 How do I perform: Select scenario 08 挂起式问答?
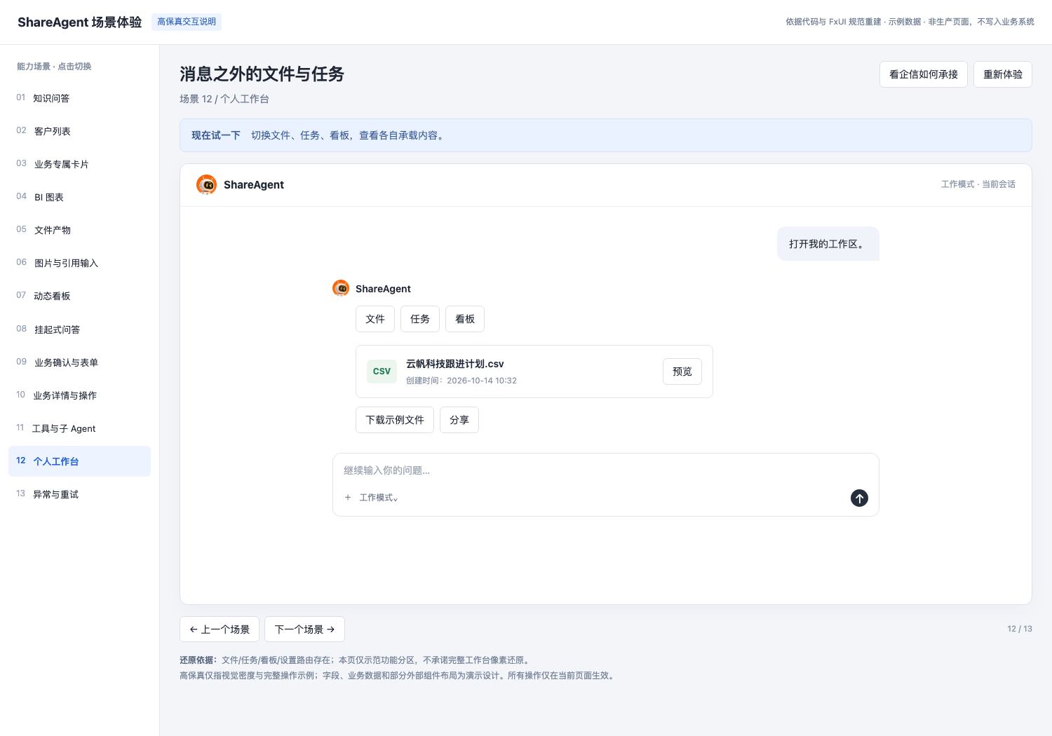79,329
